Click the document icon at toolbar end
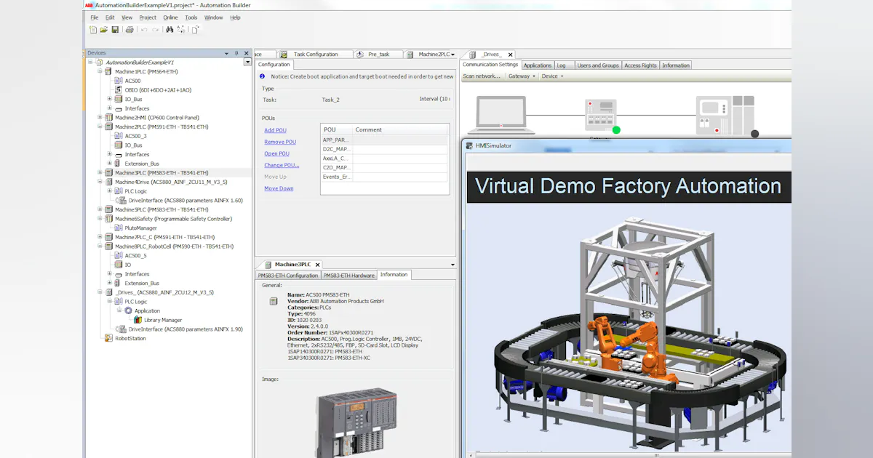 (195, 30)
